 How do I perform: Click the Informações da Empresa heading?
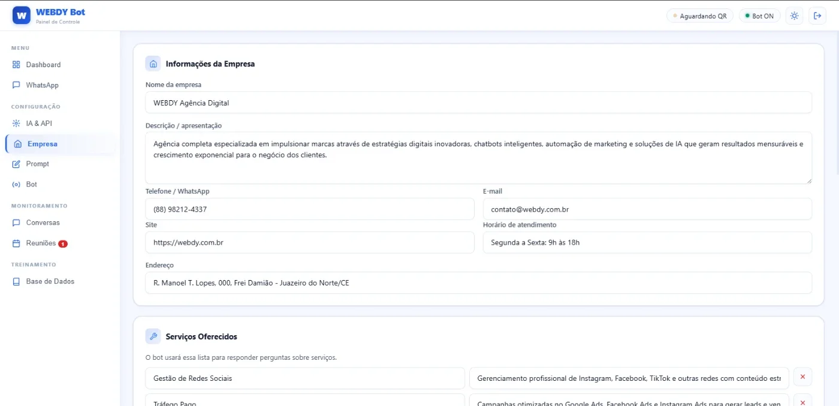(x=210, y=64)
